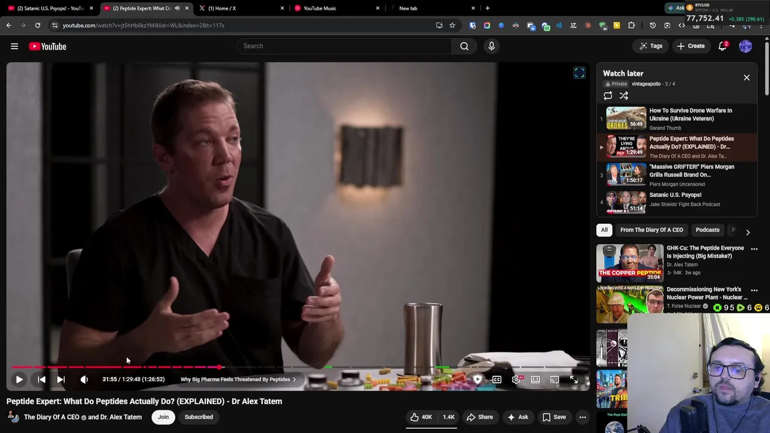Open the Subscribed button options

(199, 417)
